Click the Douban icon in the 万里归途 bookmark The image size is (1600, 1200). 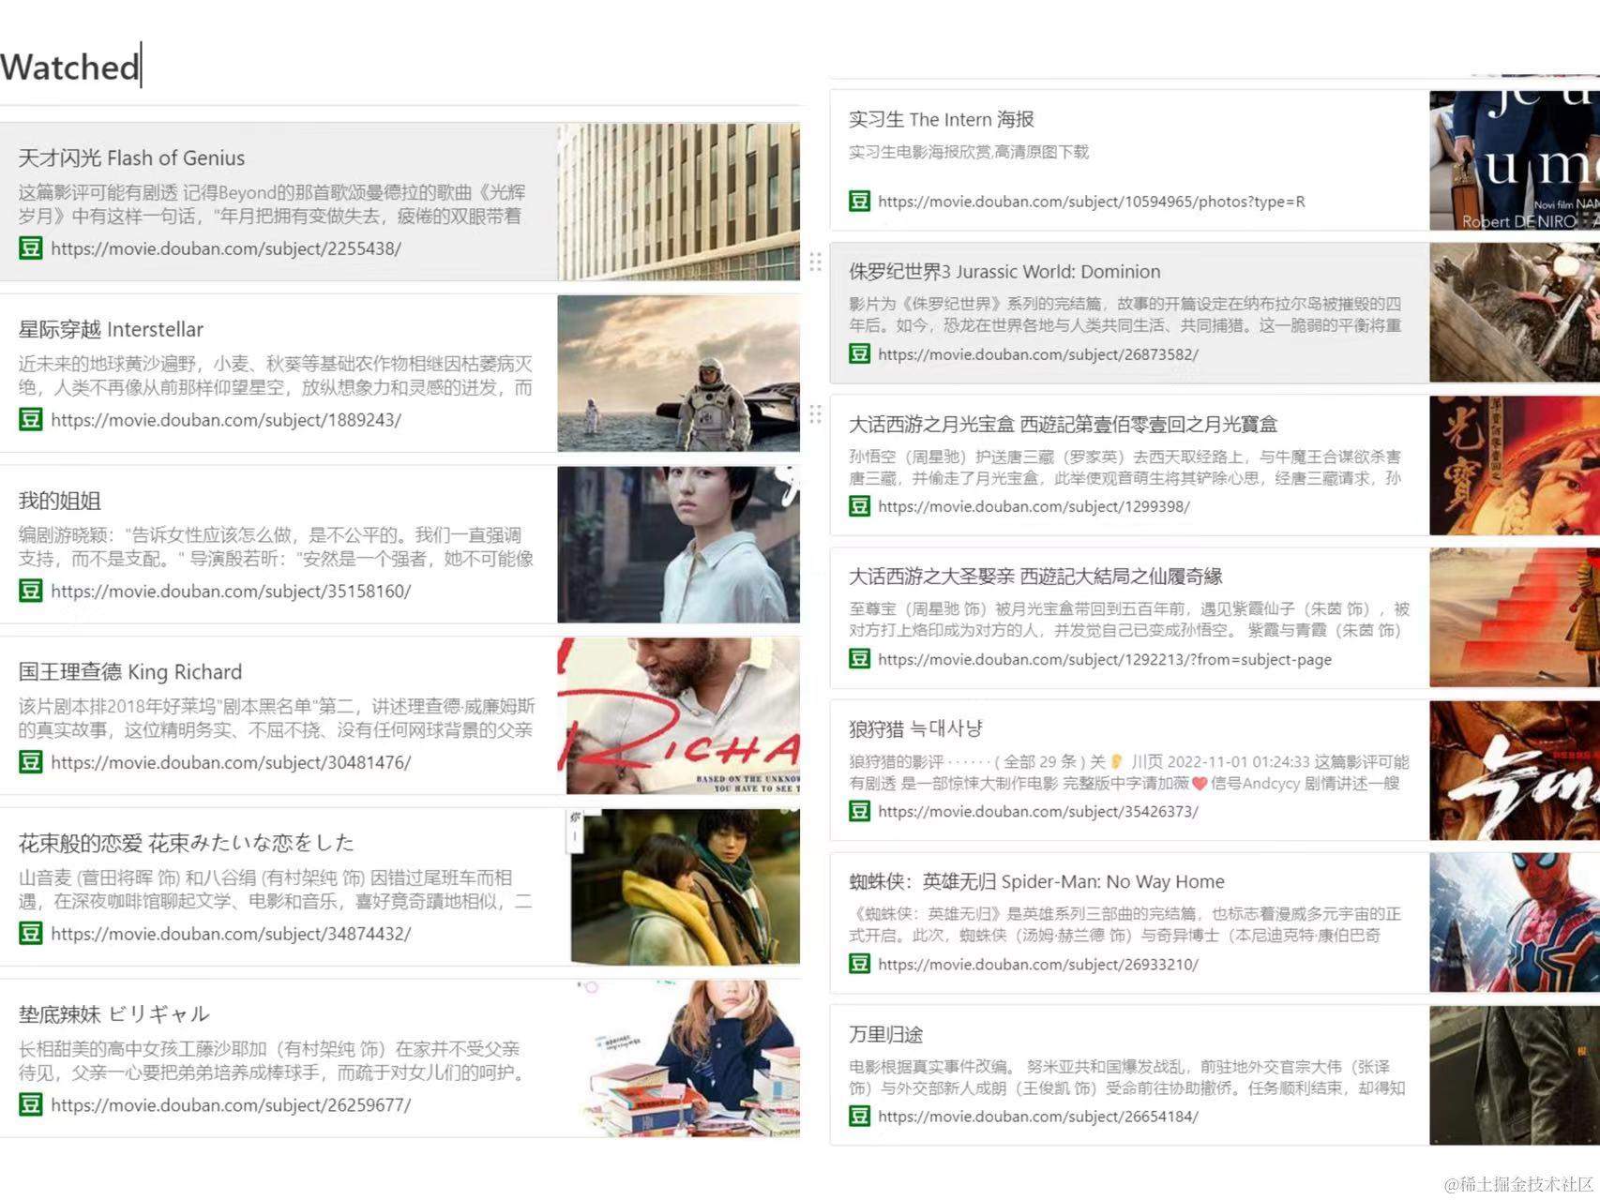point(859,1116)
